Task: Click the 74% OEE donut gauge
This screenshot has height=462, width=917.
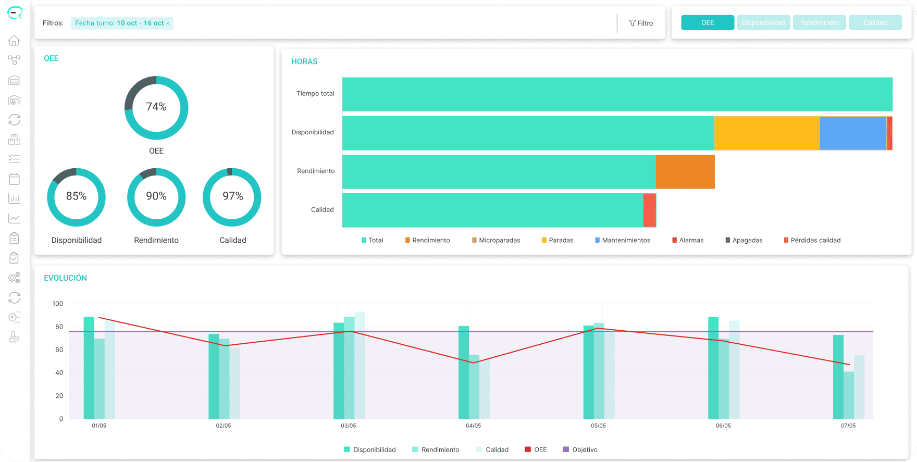Action: pyautogui.click(x=156, y=108)
